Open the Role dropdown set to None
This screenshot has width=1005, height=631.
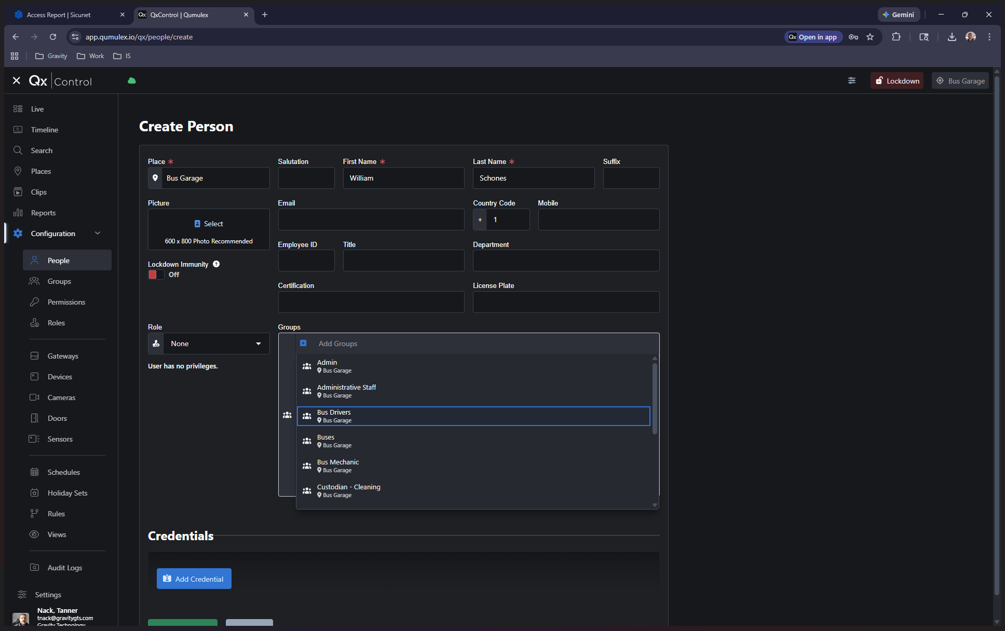click(216, 344)
